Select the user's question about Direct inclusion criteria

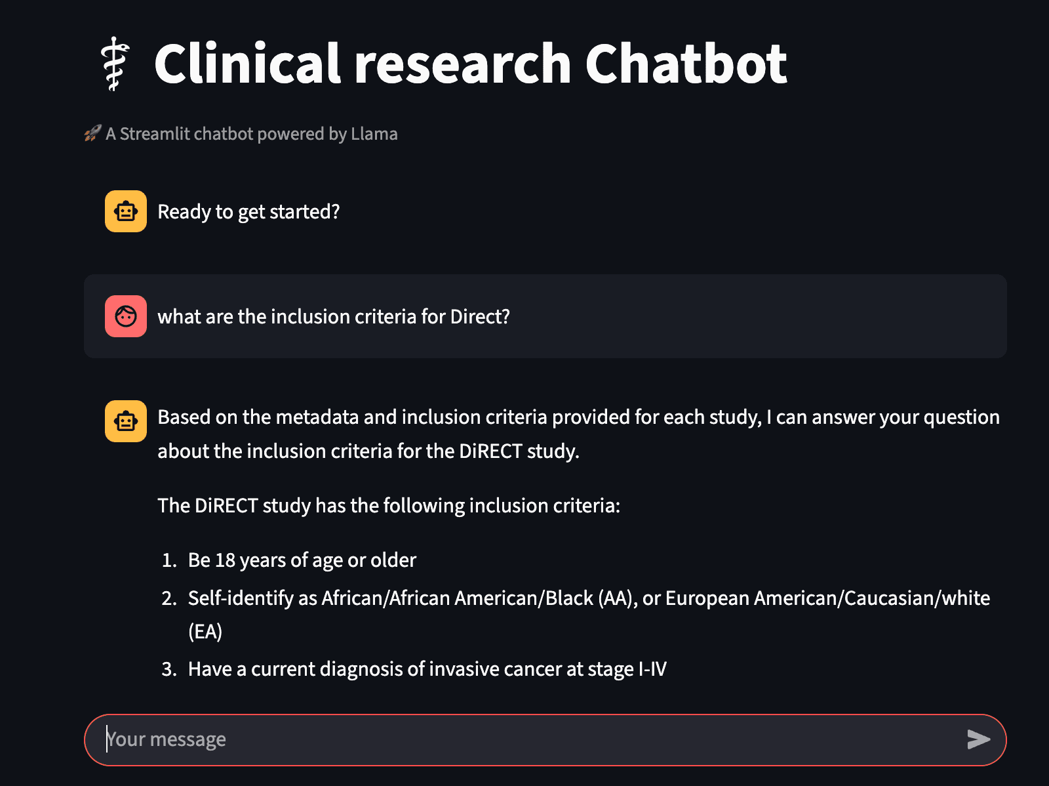(333, 317)
